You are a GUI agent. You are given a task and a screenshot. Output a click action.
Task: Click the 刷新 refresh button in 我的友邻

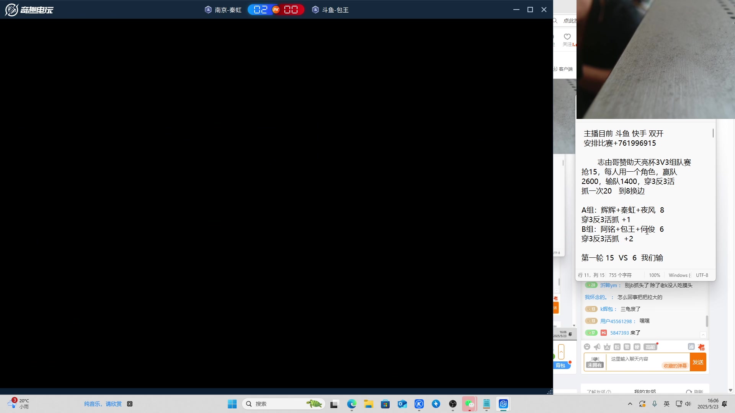695,392
